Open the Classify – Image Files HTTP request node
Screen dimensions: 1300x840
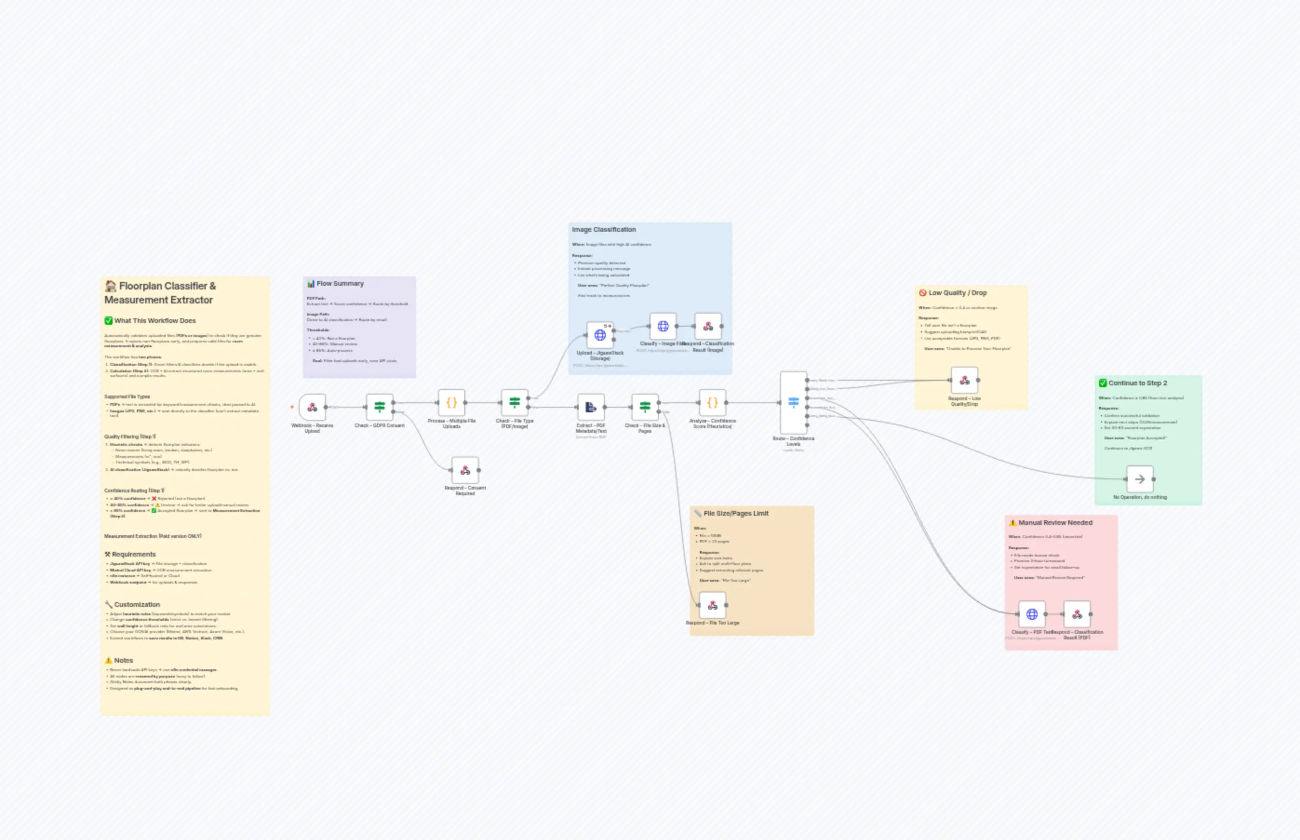click(663, 326)
